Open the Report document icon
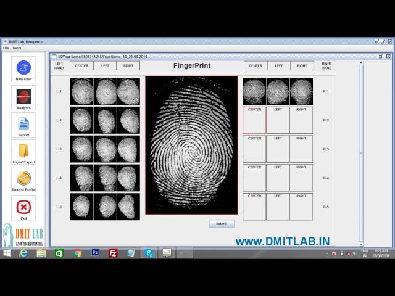 point(23,125)
